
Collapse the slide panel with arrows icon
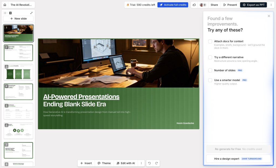point(31,13)
